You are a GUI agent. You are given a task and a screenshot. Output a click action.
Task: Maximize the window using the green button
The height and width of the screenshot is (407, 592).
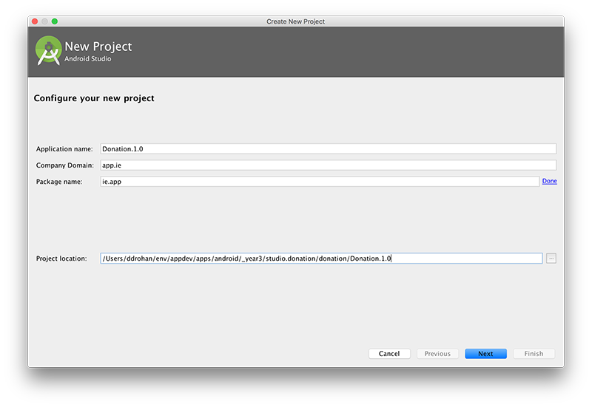click(55, 21)
